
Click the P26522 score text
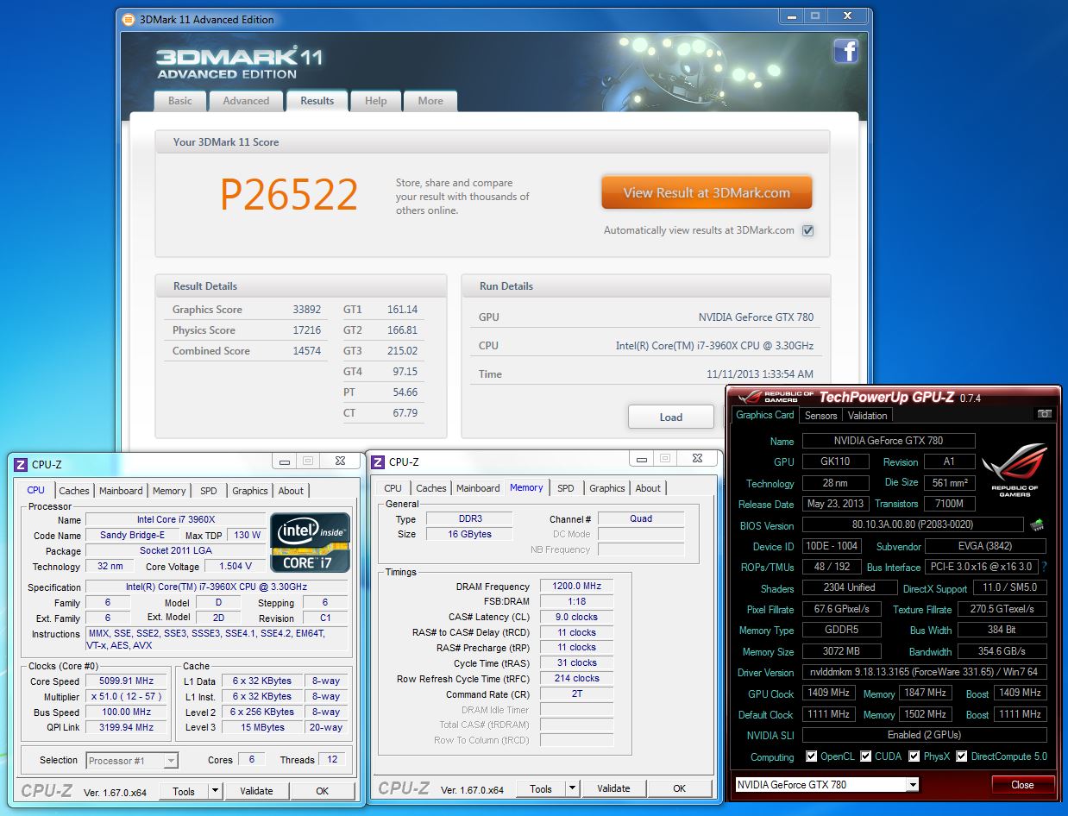coord(289,195)
